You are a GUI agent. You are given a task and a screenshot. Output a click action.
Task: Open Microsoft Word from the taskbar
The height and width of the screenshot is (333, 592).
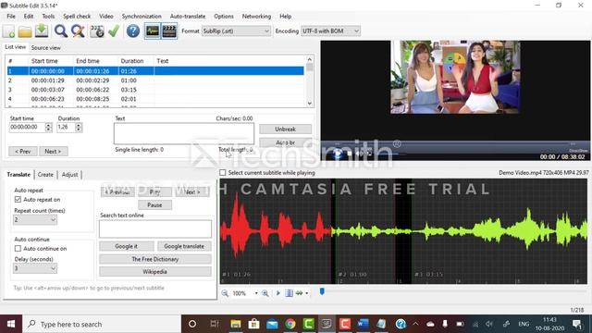[364, 324]
